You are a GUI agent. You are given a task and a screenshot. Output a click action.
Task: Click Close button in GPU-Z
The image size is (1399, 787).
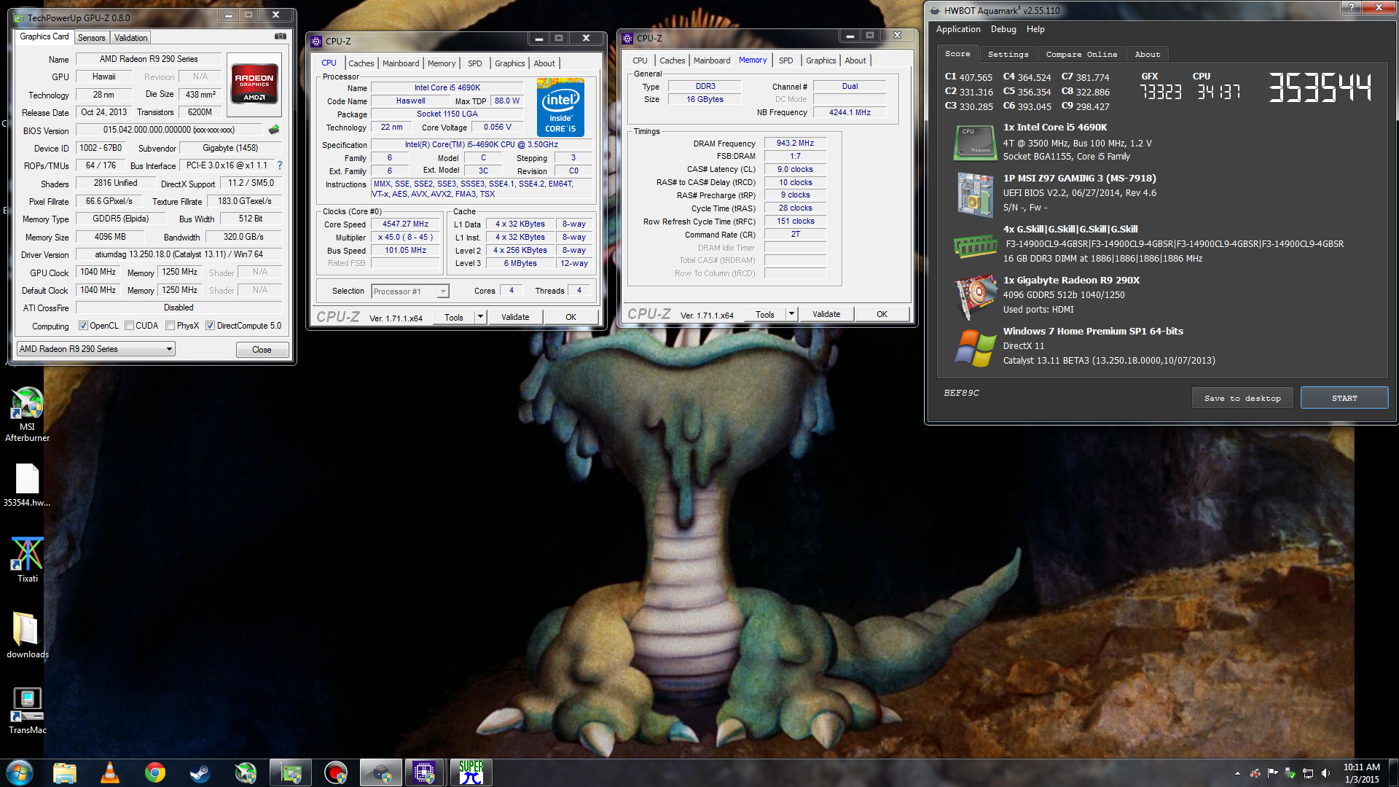click(262, 350)
